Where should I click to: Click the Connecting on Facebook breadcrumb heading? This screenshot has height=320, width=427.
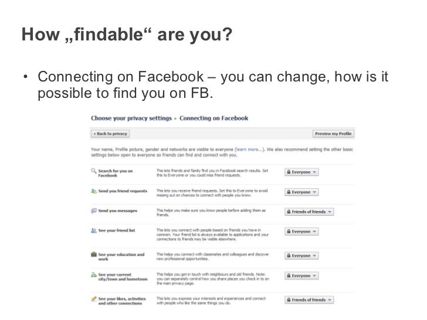(213, 118)
